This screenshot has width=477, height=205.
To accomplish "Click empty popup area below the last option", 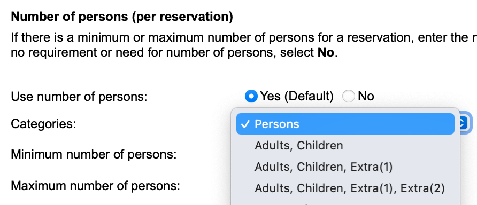I will [x=345, y=201].
